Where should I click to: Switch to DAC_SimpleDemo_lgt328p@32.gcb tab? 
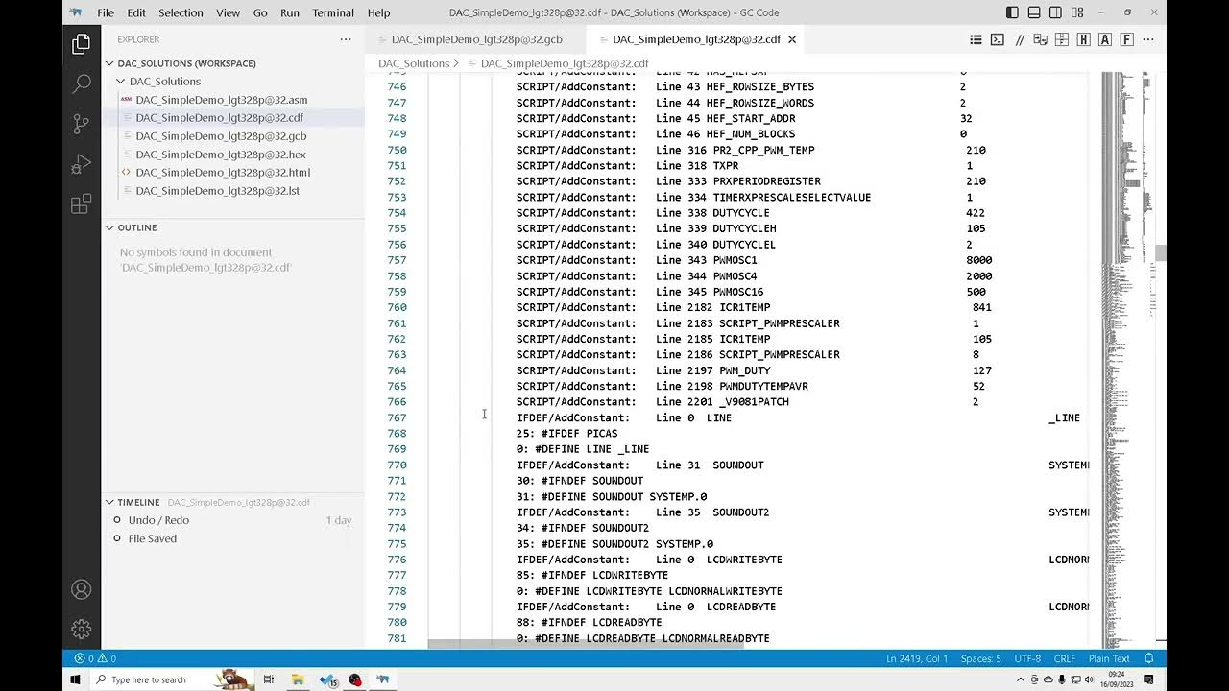476,39
